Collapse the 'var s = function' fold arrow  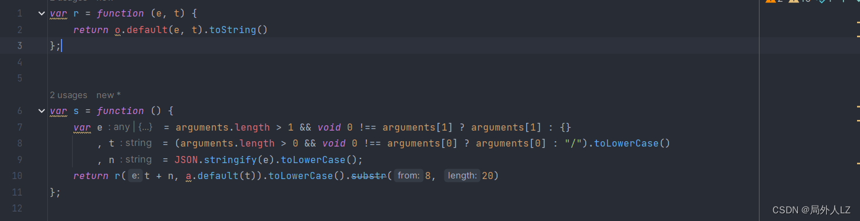coord(41,110)
